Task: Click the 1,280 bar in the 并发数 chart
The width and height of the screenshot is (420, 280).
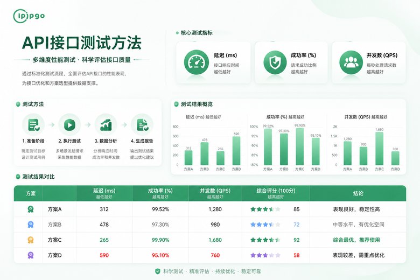Action: point(347,153)
